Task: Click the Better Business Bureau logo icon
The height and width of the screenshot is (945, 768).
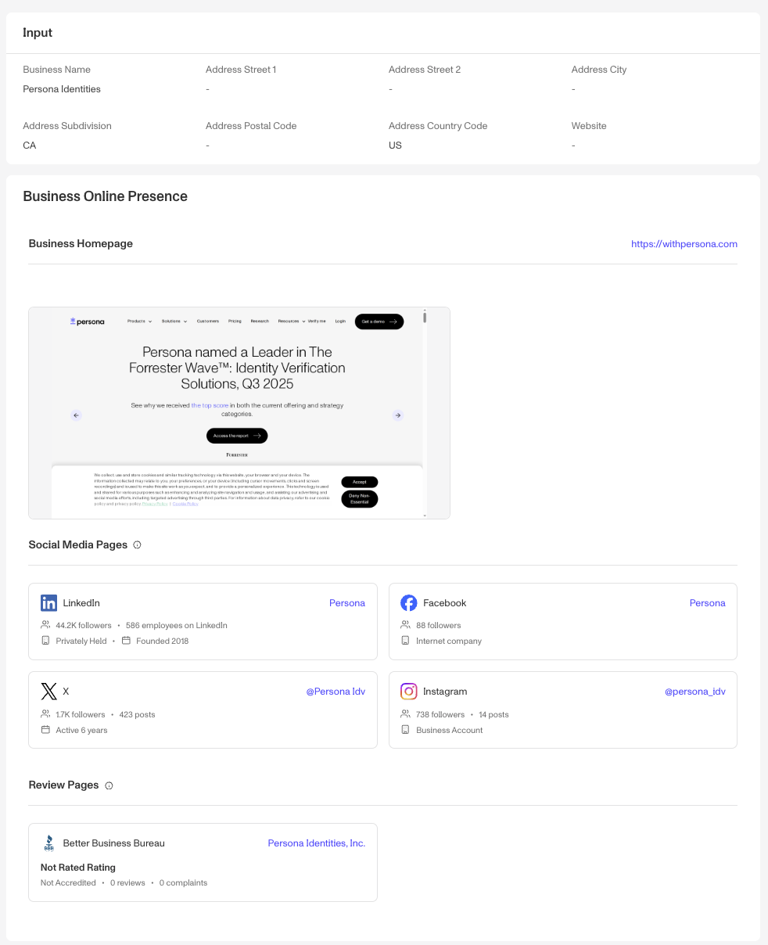Action: (x=48, y=843)
